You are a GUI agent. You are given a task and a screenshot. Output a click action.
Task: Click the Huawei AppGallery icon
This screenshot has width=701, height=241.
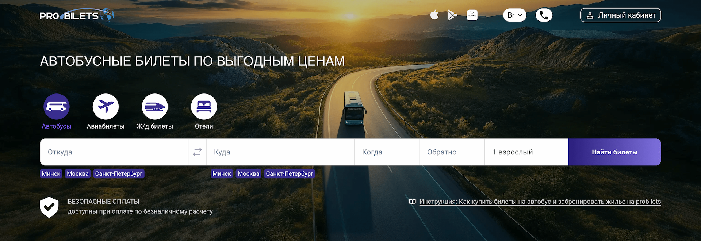point(472,15)
